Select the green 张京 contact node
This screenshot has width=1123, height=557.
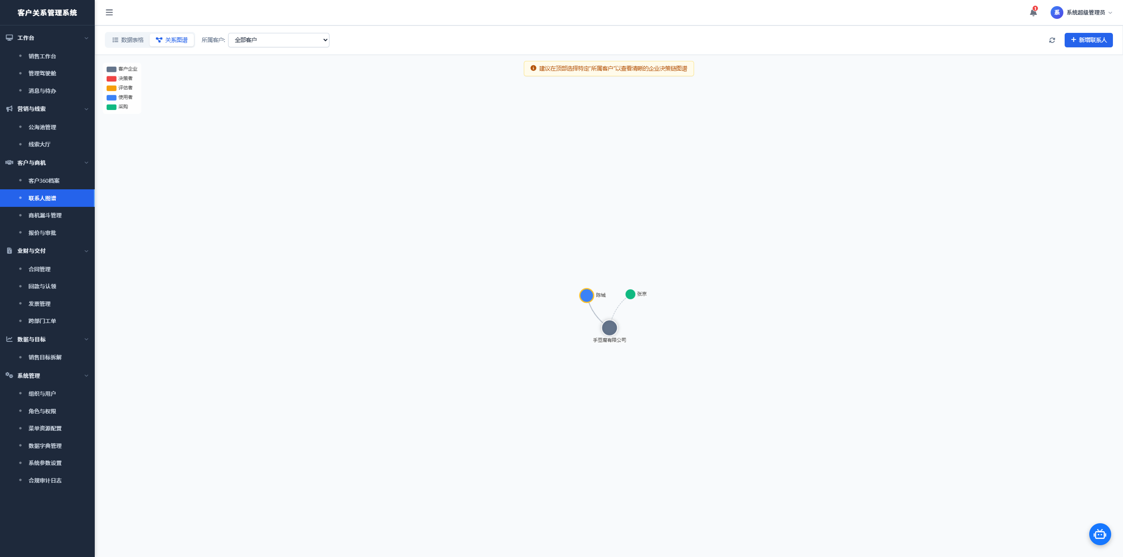click(x=630, y=294)
